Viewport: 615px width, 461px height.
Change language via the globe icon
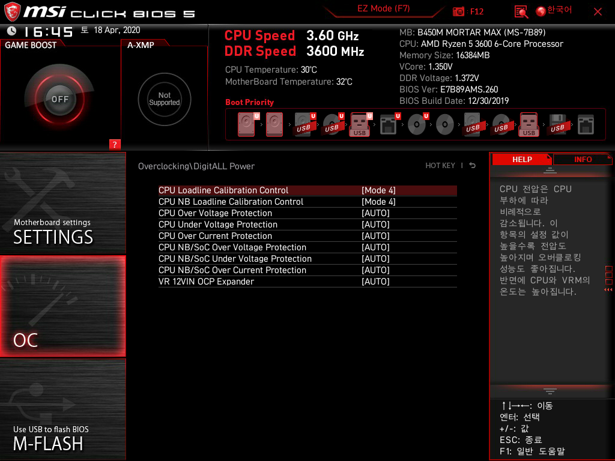[x=541, y=11]
